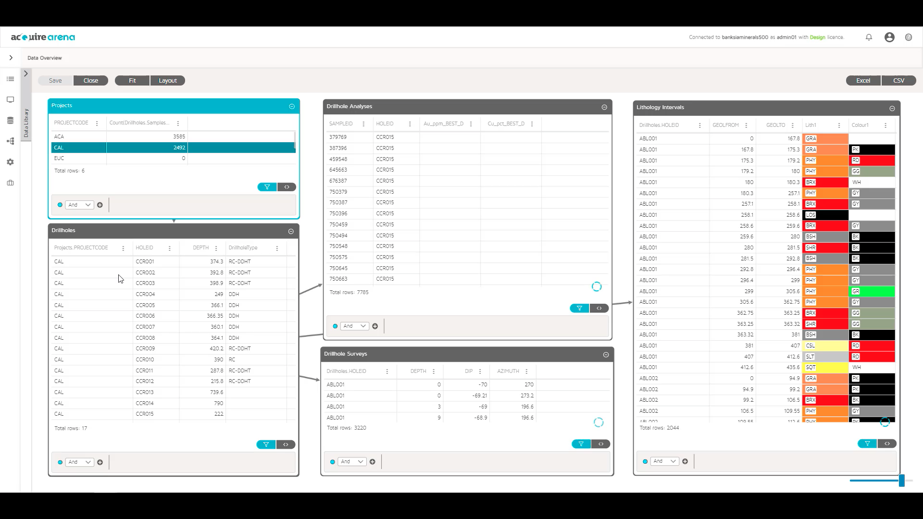
Task: Open the Data Library database icon
Action: click(x=11, y=120)
